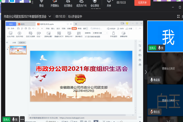Start meeting recording 会议录制

(x=95, y=3)
